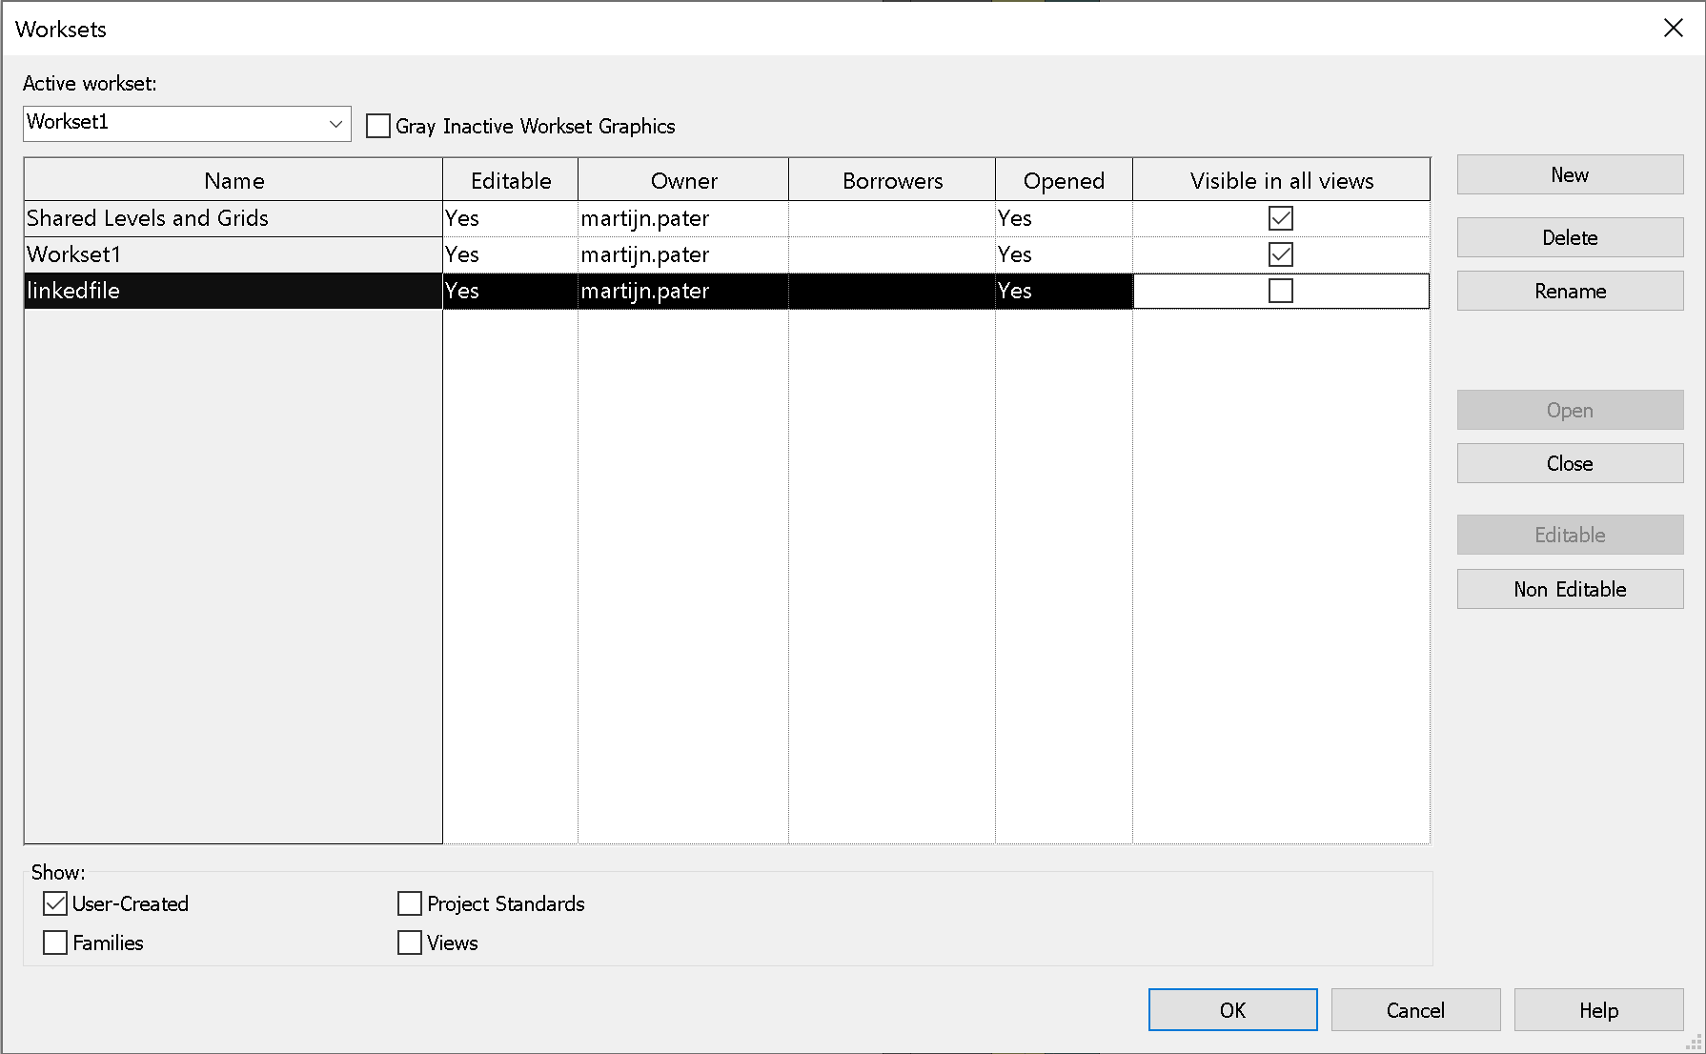This screenshot has width=1706, height=1054.
Task: Confirm changes with OK
Action: point(1231,1009)
